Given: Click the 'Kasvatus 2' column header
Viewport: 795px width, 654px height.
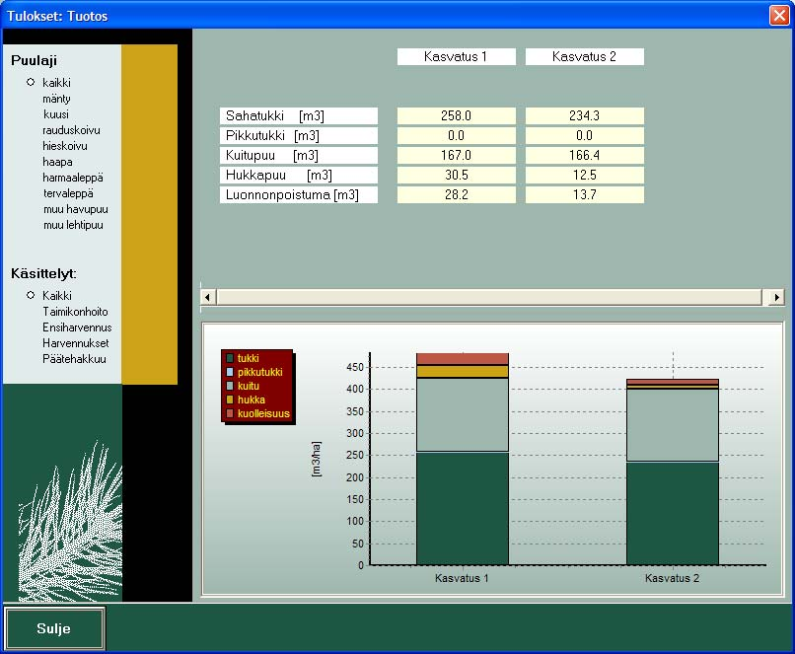Looking at the screenshot, I should click(585, 57).
